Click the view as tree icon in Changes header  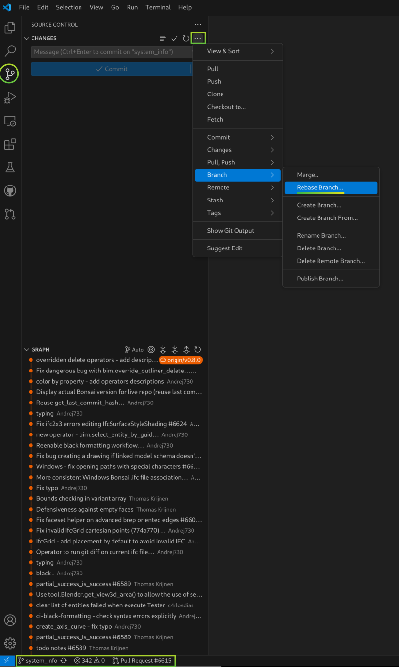(163, 38)
